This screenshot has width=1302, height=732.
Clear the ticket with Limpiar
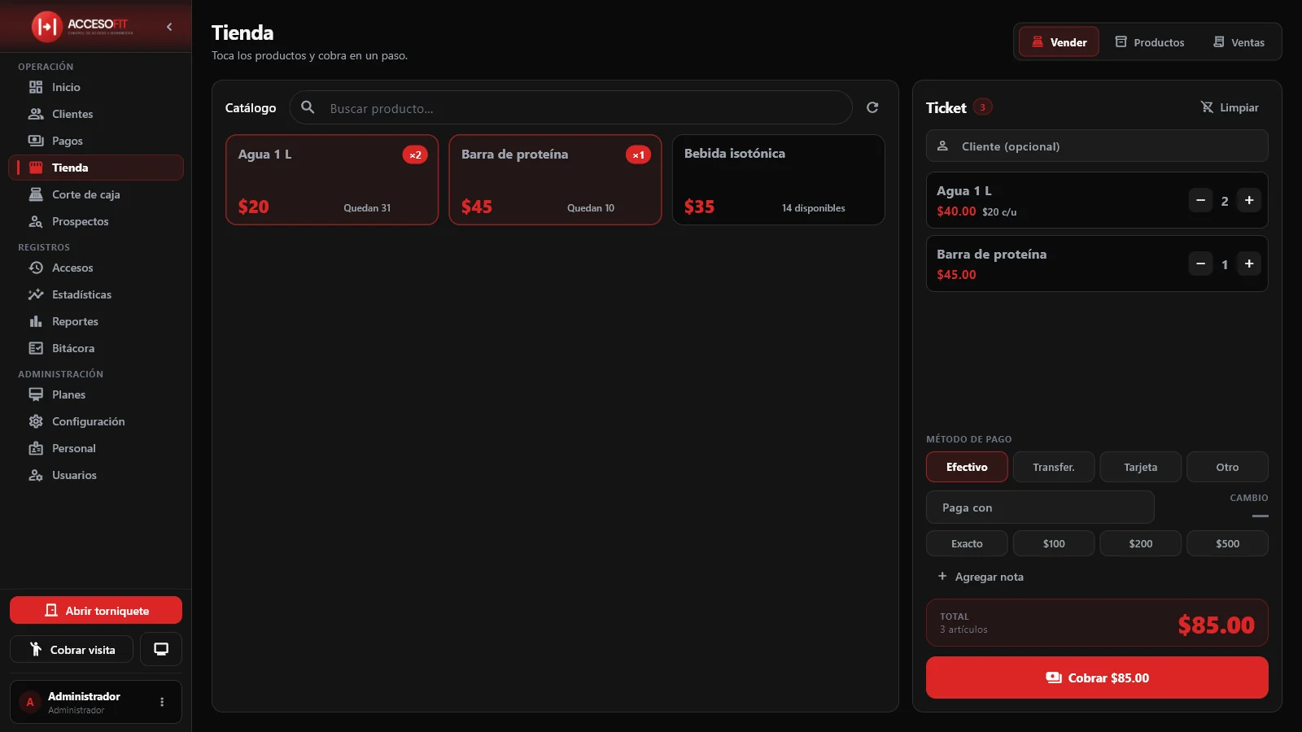tap(1230, 107)
